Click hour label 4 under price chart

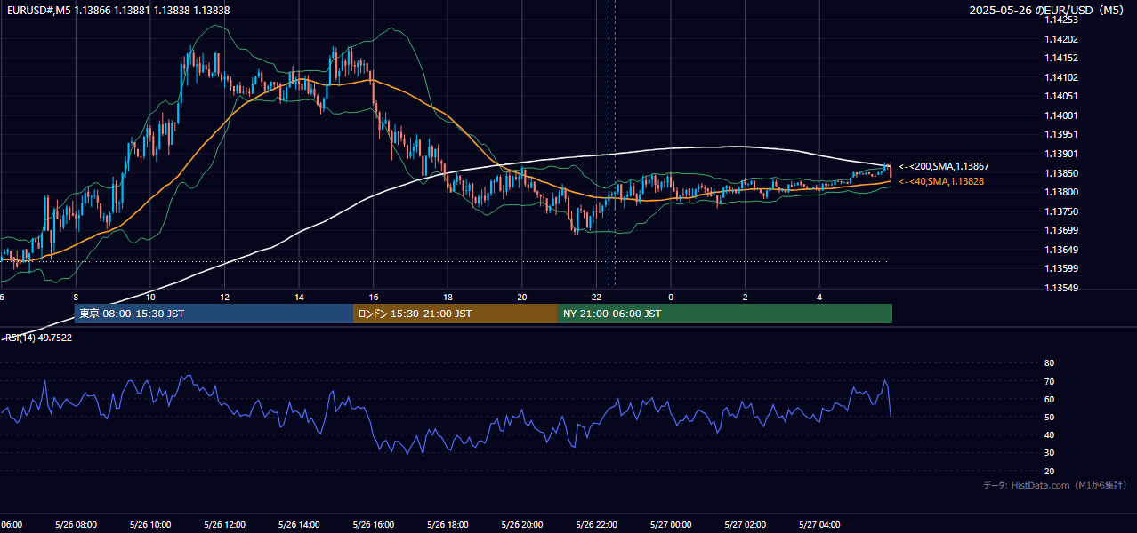pyautogui.click(x=819, y=297)
